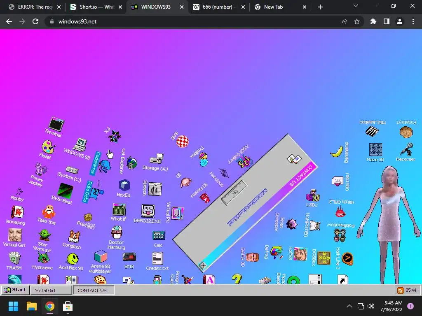Switch to the ERROR browser tab
422x316 pixels.
pos(35,7)
